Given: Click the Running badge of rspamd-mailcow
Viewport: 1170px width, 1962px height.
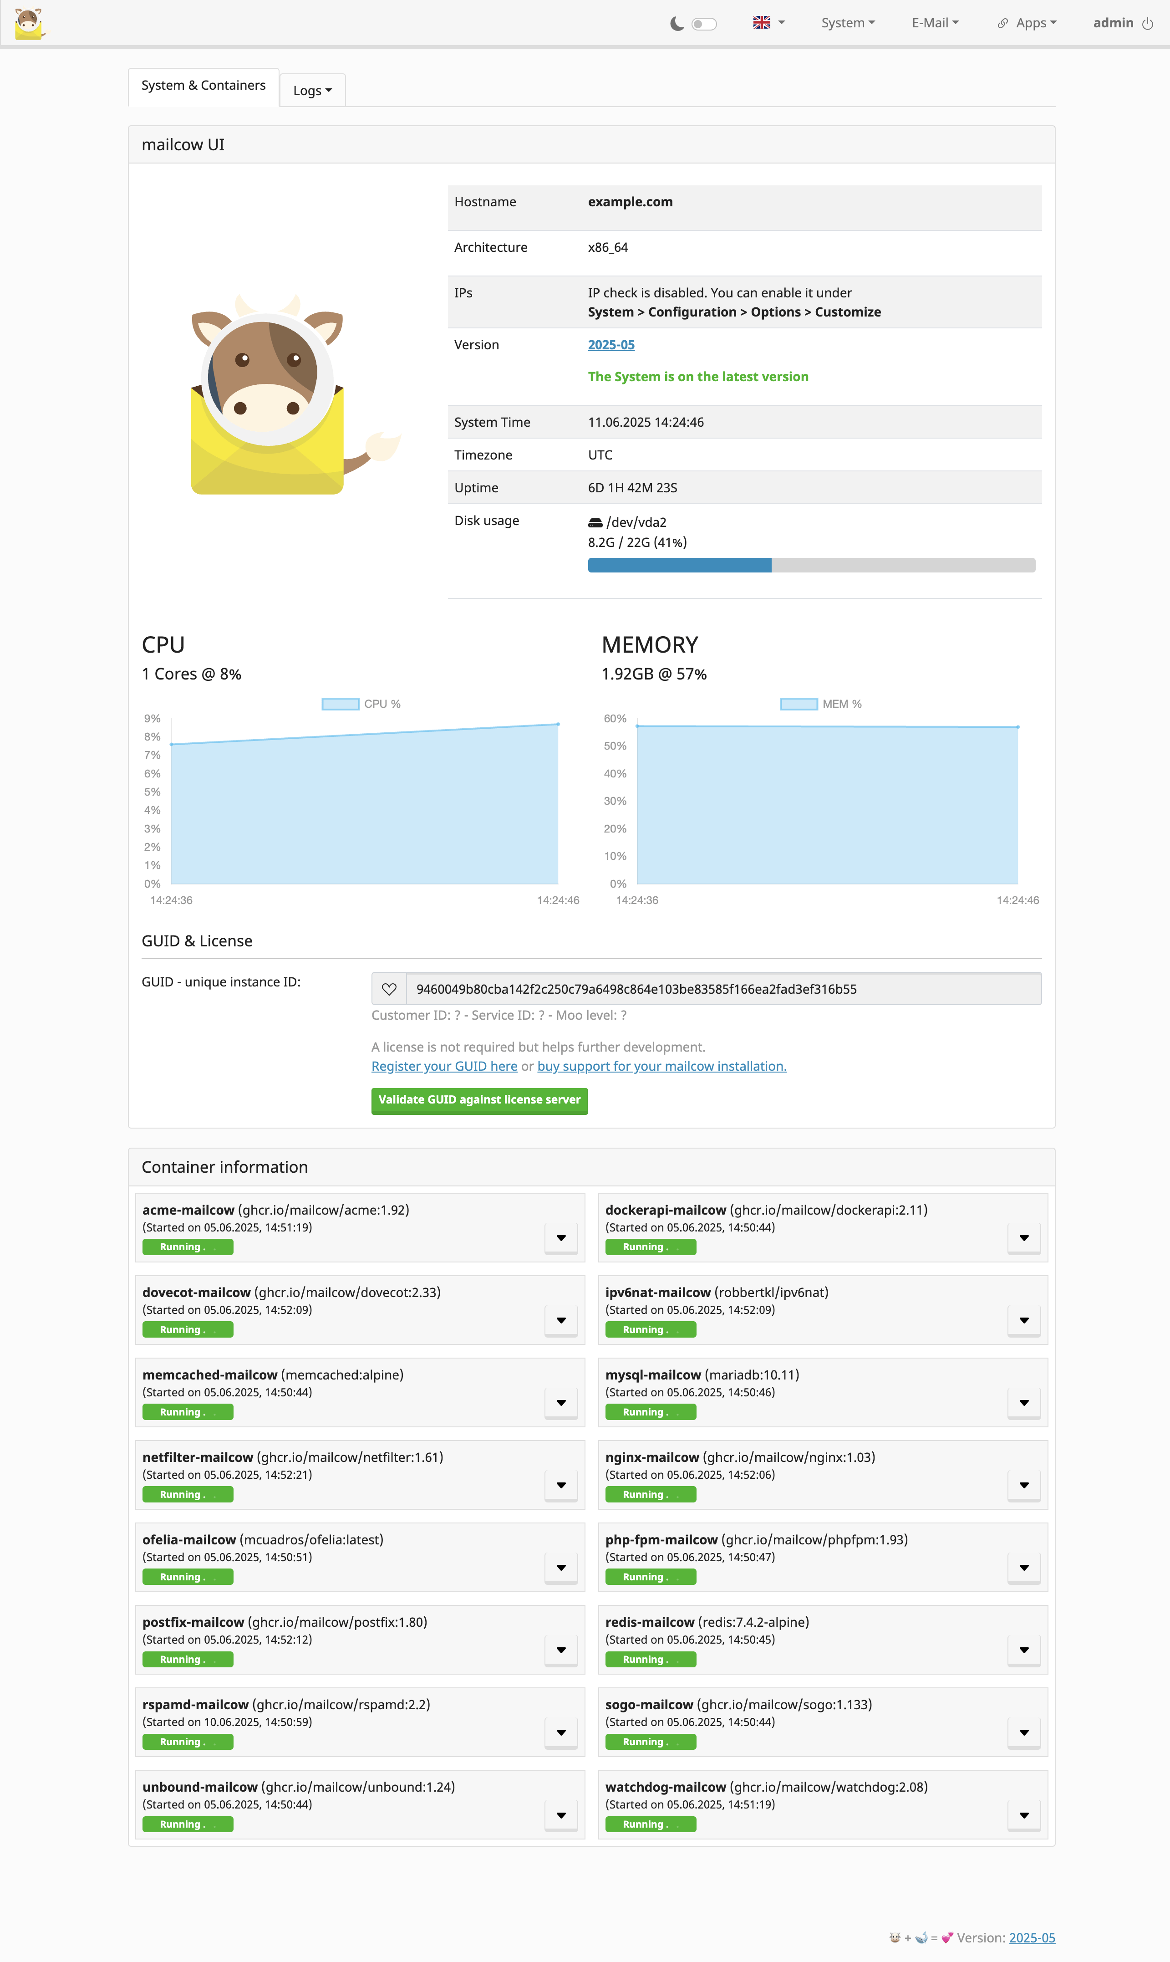Looking at the screenshot, I should click(x=188, y=1742).
